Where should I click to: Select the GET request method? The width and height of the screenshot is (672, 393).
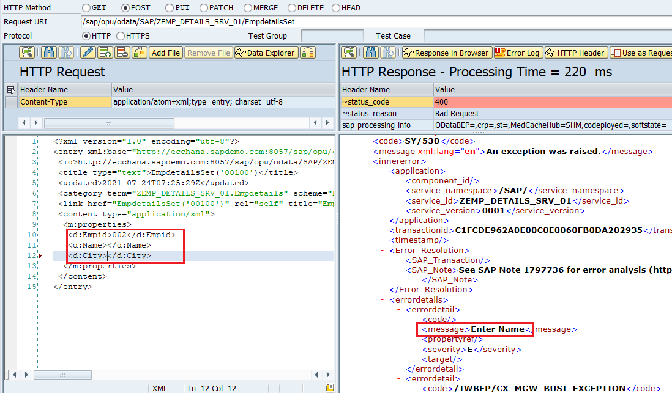pyautogui.click(x=86, y=7)
